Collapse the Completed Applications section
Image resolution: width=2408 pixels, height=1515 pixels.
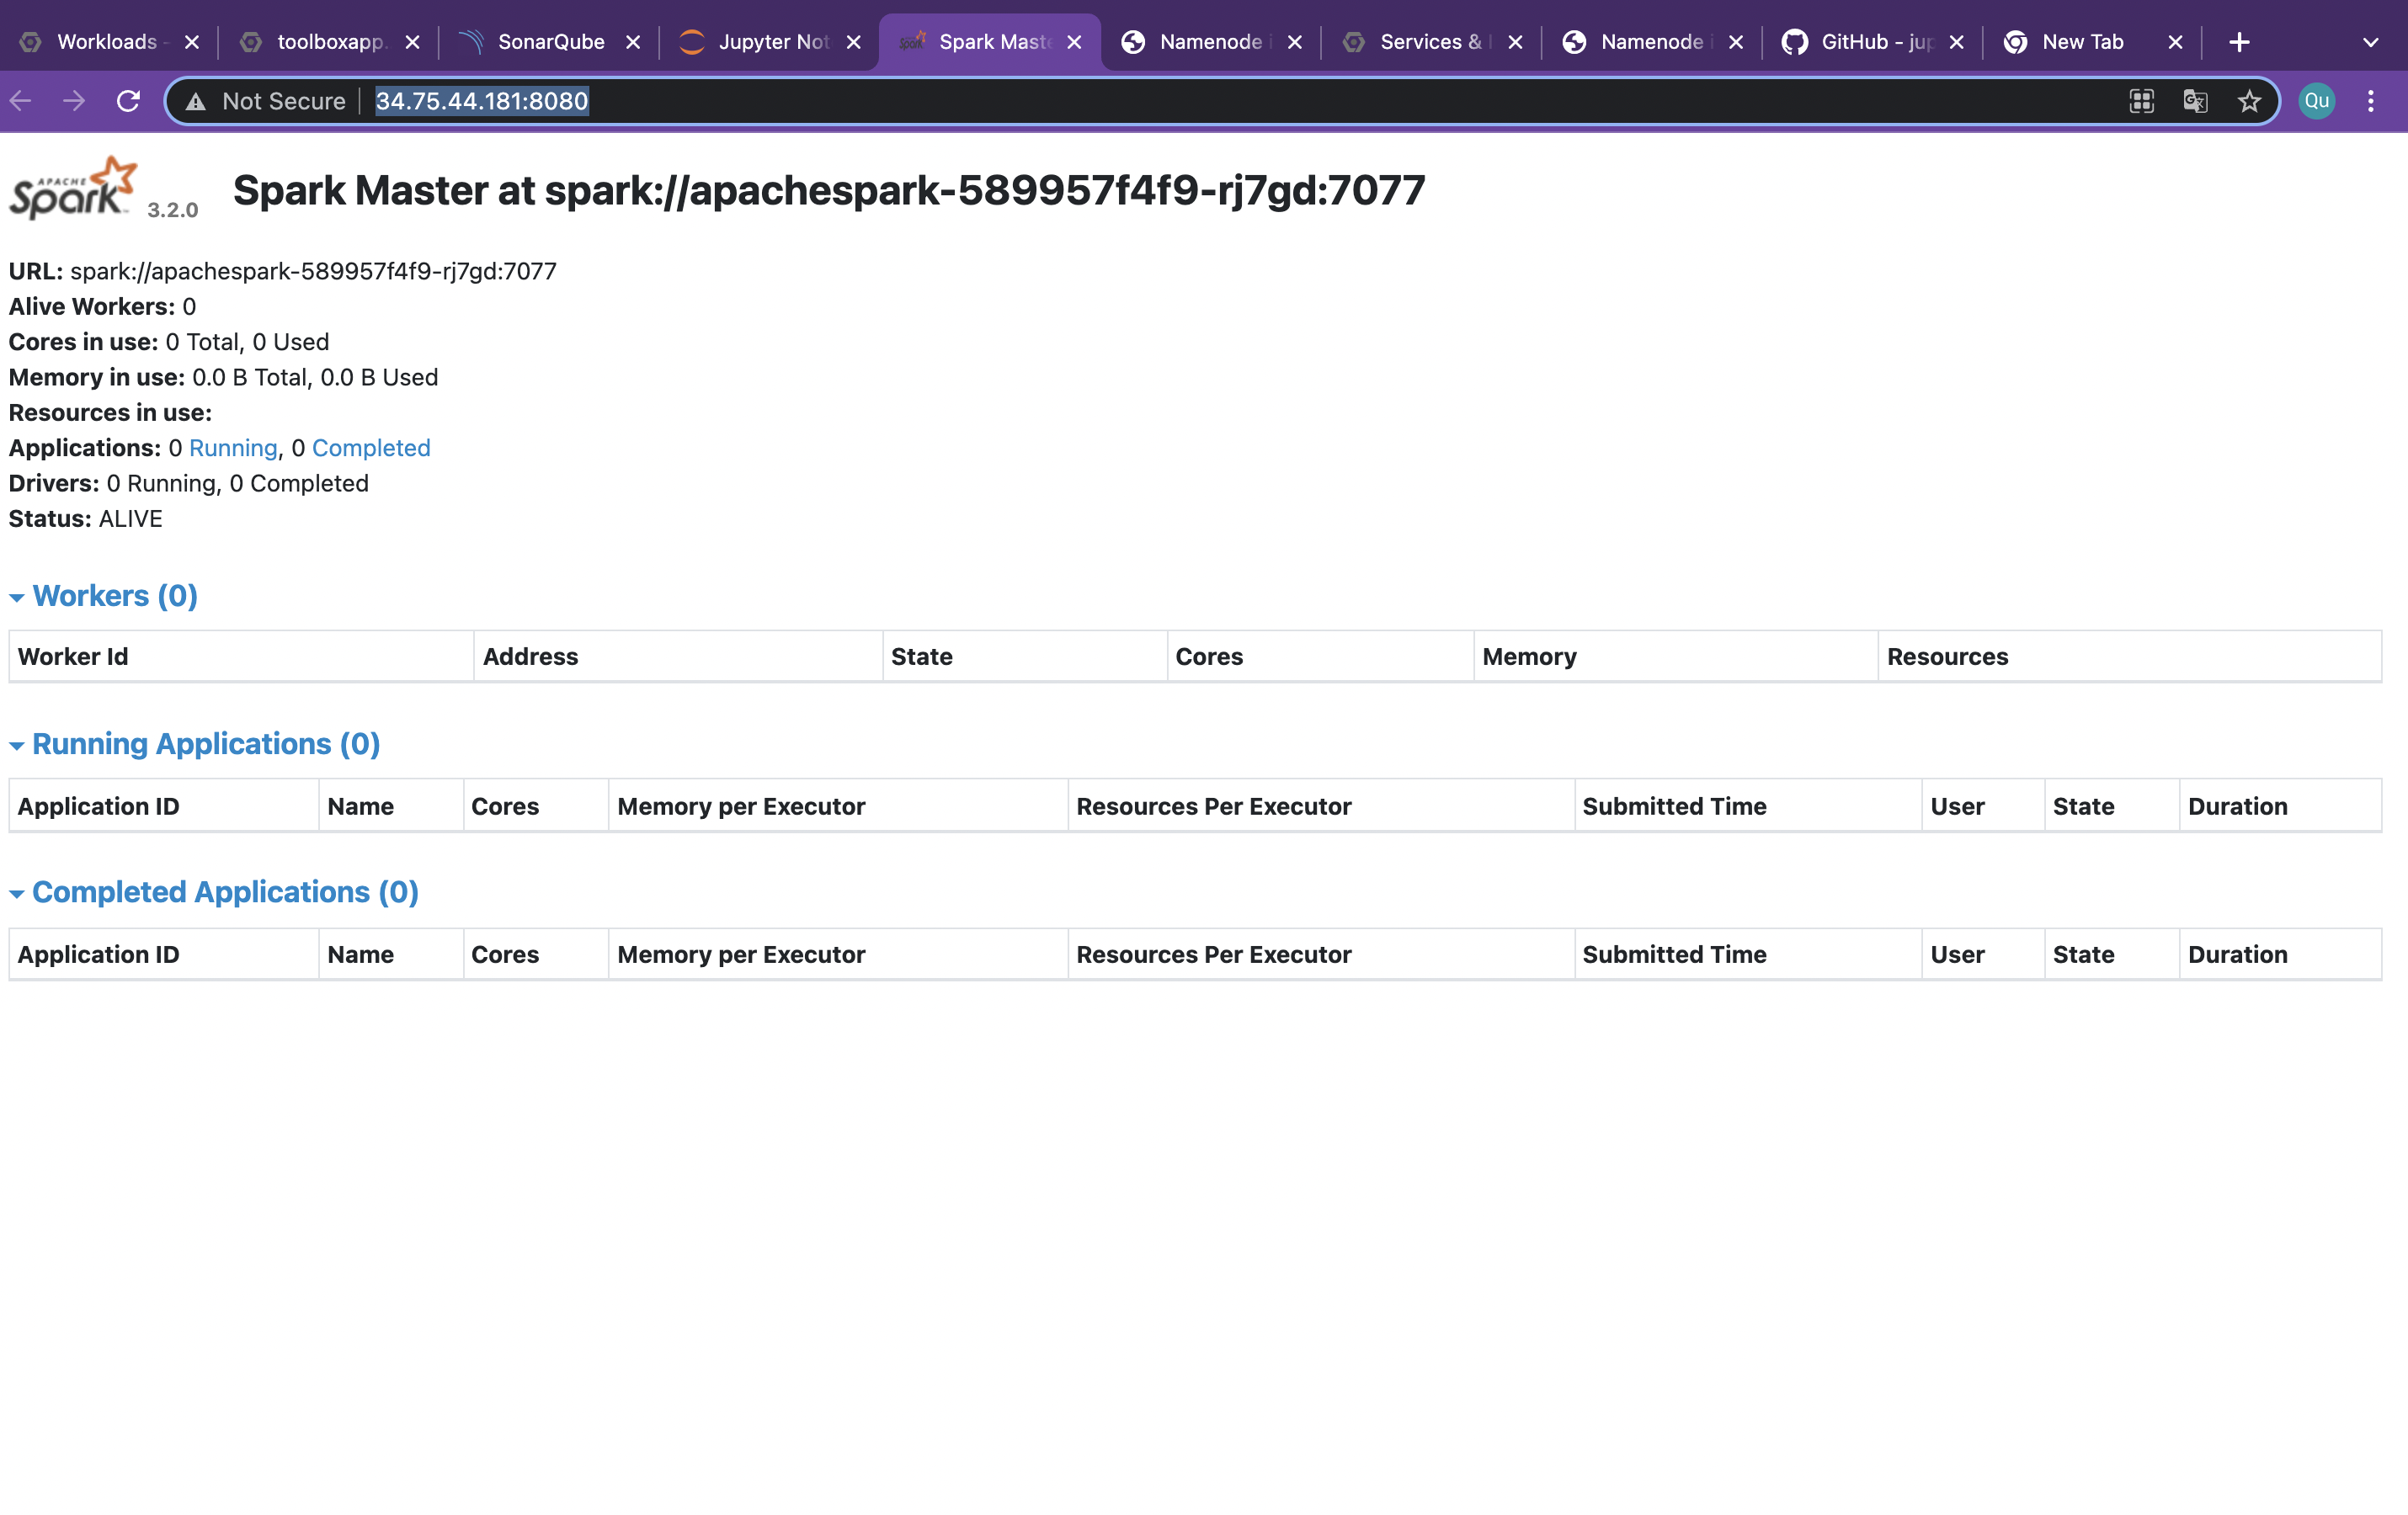click(16, 892)
